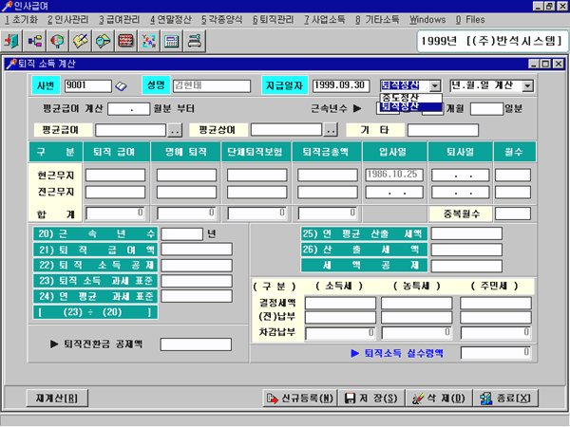The height and width of the screenshot is (427, 570).
Task: Click the lookup icon beside 사번 field
Action: 121,86
